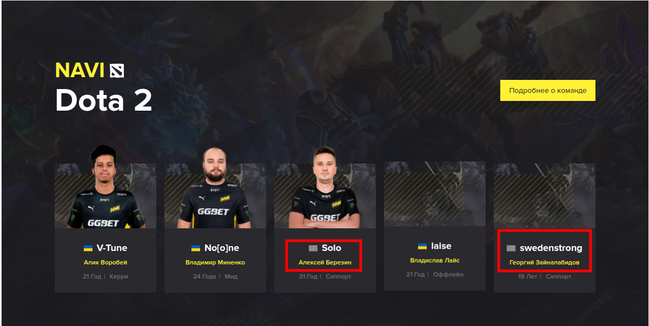The image size is (649, 326).
Task: Click the No[o]ne nickname
Action: click(x=222, y=248)
